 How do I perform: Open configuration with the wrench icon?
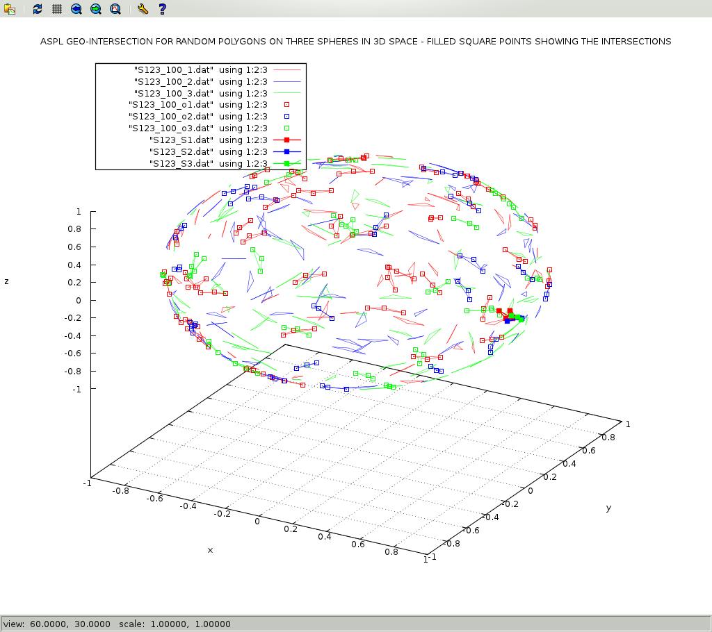click(143, 9)
